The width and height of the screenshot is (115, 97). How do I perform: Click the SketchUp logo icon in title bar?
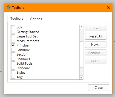tap(9, 7)
